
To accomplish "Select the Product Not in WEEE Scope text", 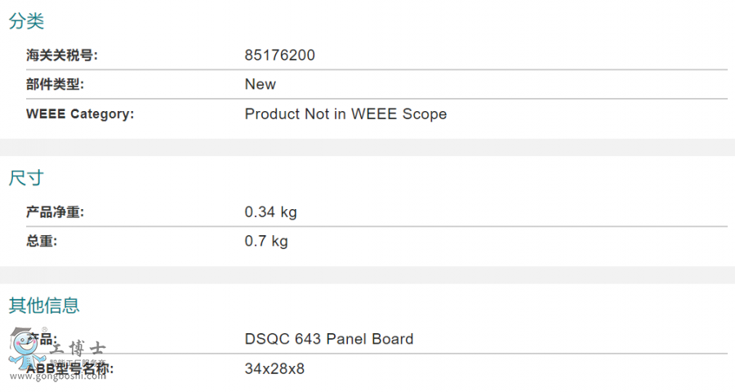I will click(346, 114).
